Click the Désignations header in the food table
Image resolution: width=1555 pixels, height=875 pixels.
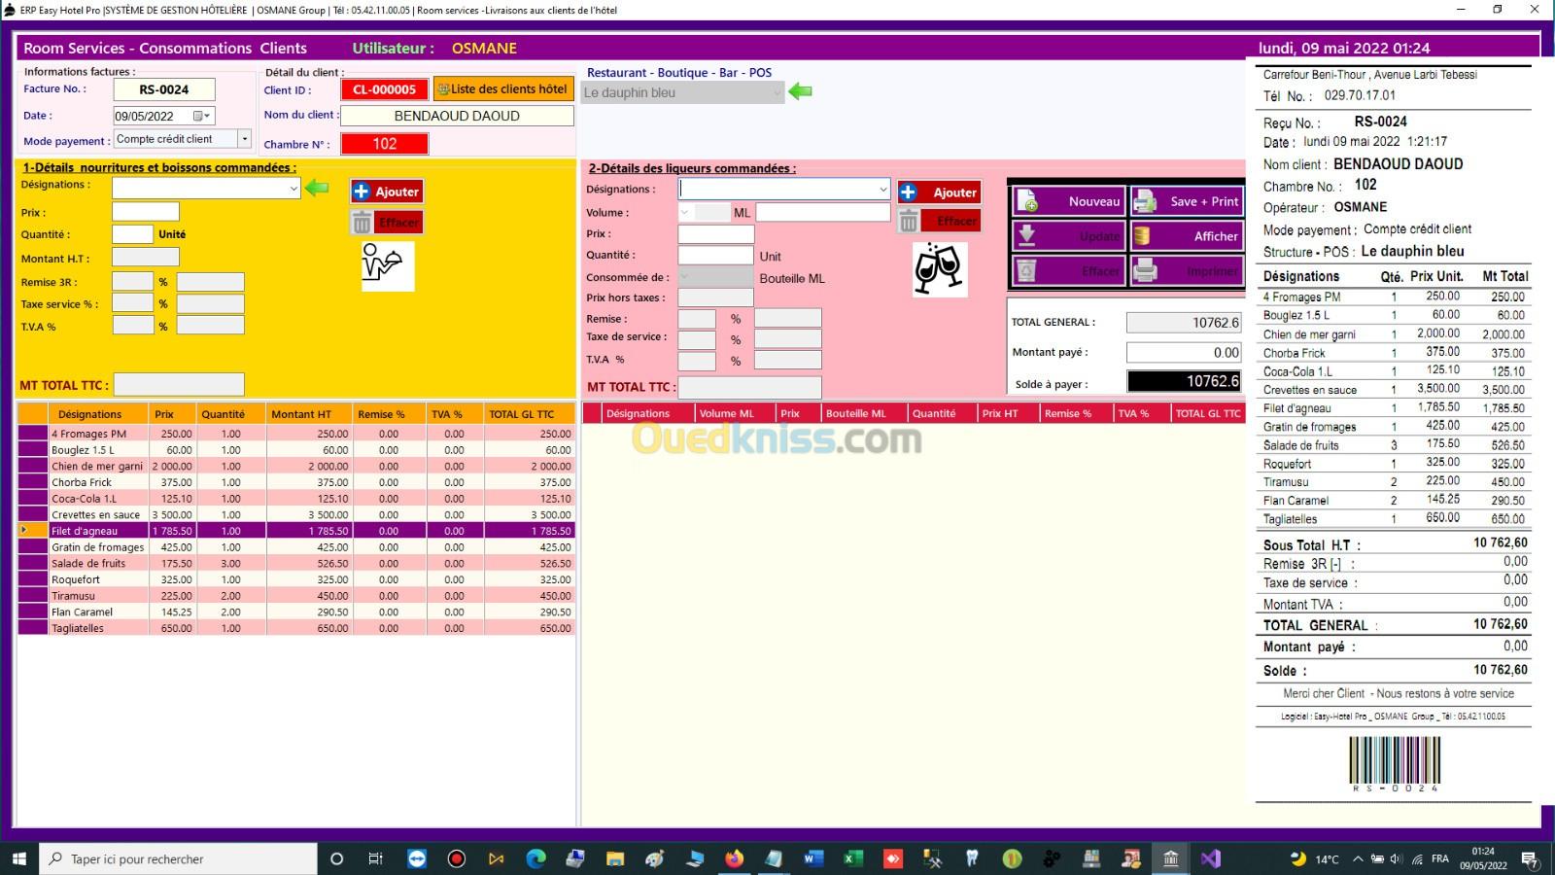click(x=90, y=414)
